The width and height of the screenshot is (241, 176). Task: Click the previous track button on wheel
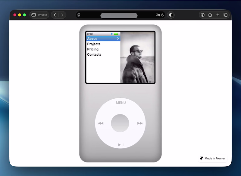tap(101, 123)
